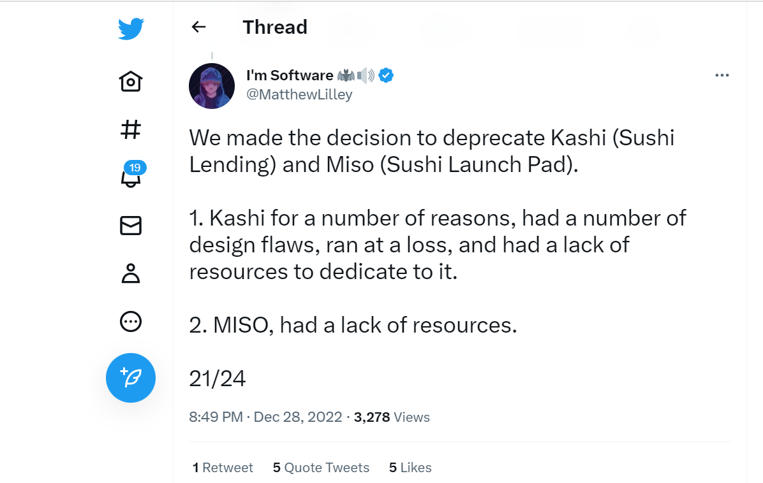Click the blue compose Tweet button
The height and width of the screenshot is (483, 763).
coord(131,377)
